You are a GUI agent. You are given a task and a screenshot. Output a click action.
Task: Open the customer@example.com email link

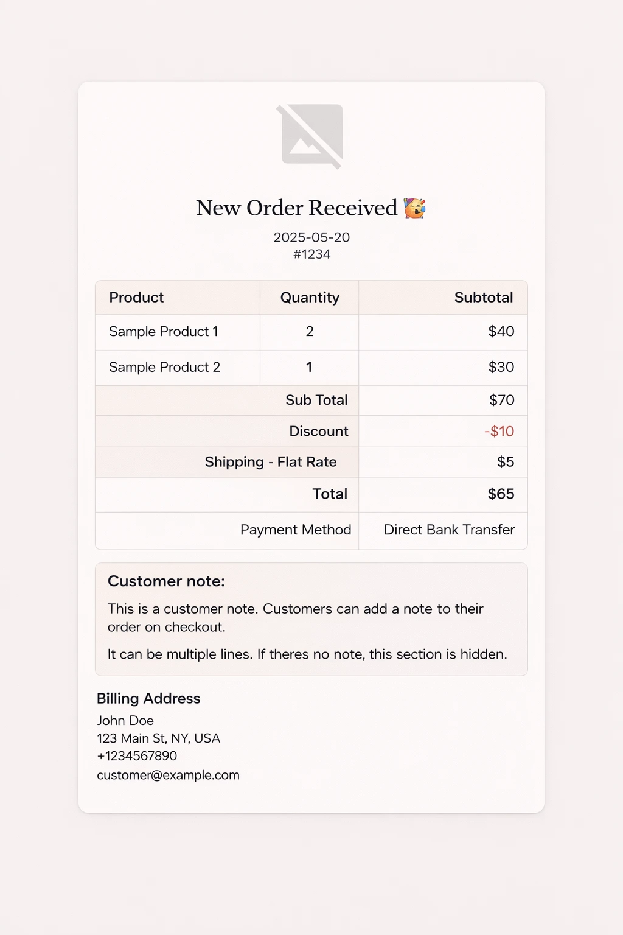click(168, 776)
